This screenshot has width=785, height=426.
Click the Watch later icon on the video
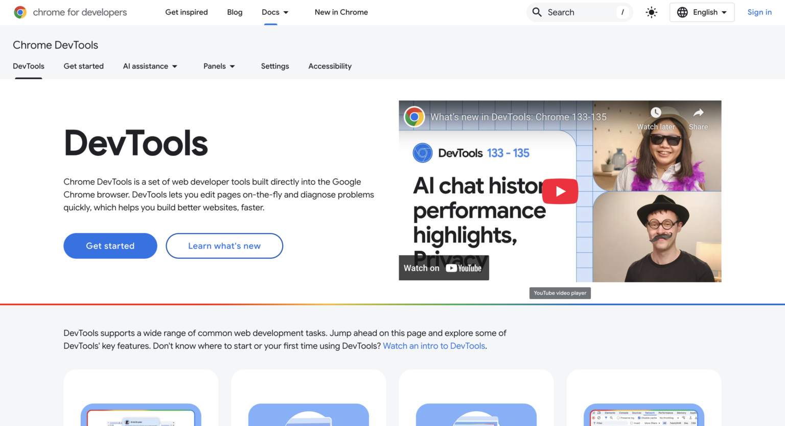pos(656,112)
